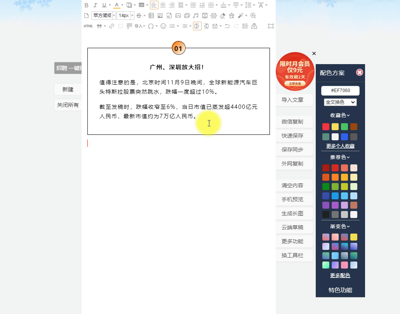Close the 配色方案 panel
The width and height of the screenshot is (400, 314).
coord(360,73)
